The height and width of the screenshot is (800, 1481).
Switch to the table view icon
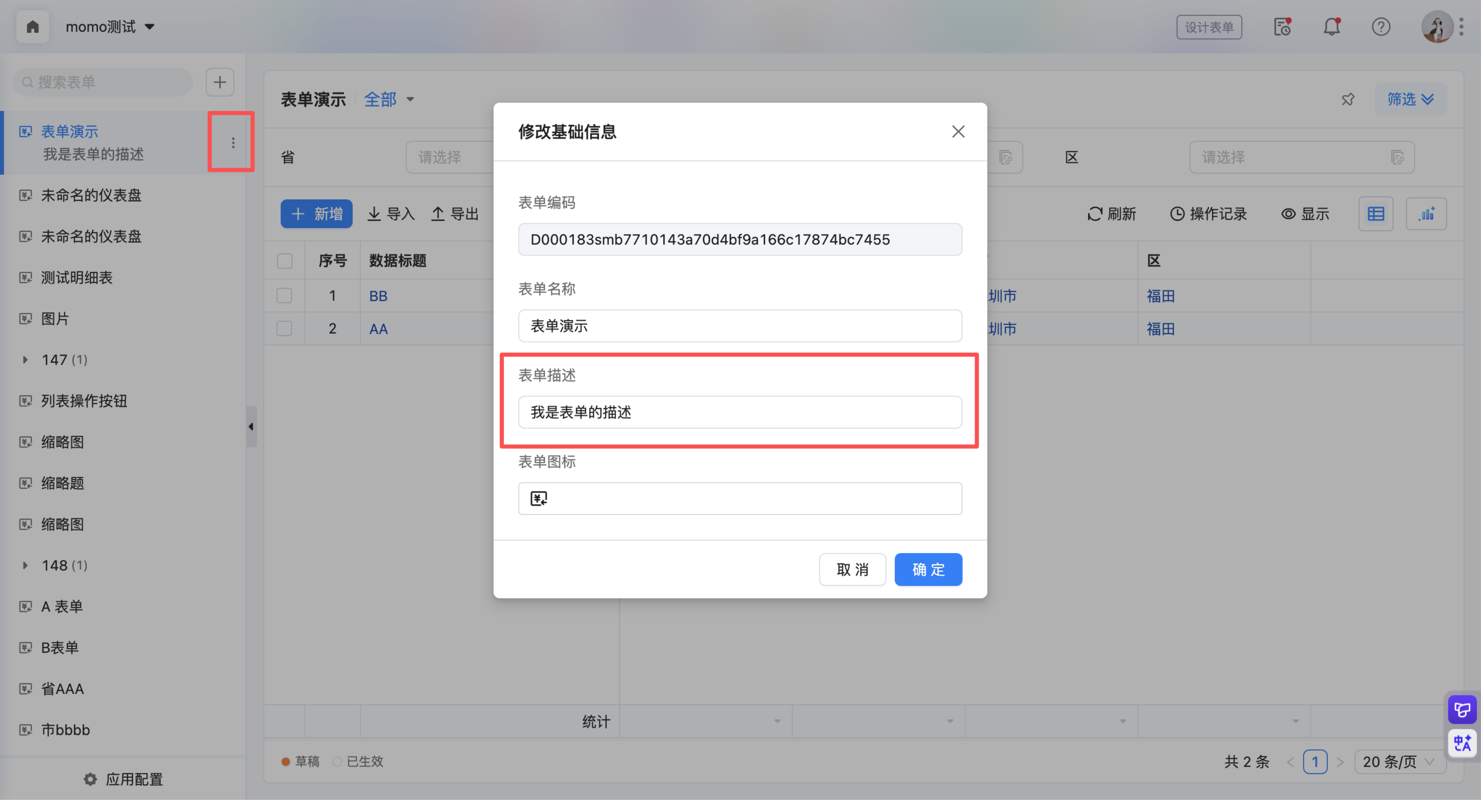coord(1376,214)
